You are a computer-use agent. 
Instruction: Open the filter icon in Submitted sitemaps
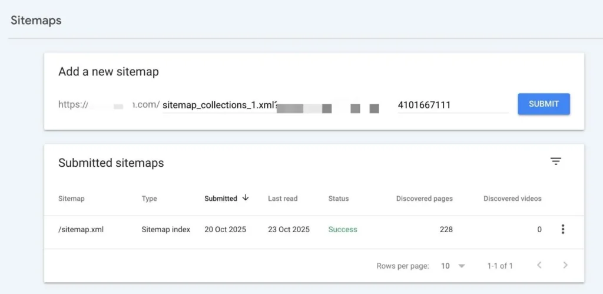click(x=555, y=161)
